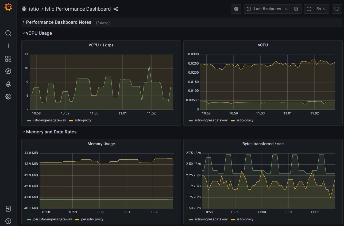344x226 pixels.
Task: Click yellow istio-proxy swatch in Bytes transferred legend
Action: click(233, 220)
